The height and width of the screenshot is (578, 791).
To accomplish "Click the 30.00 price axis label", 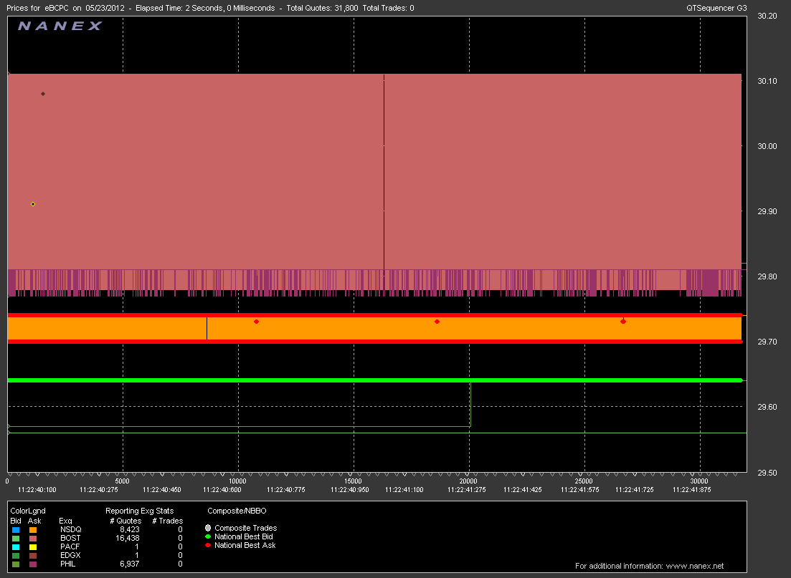I will (767, 146).
